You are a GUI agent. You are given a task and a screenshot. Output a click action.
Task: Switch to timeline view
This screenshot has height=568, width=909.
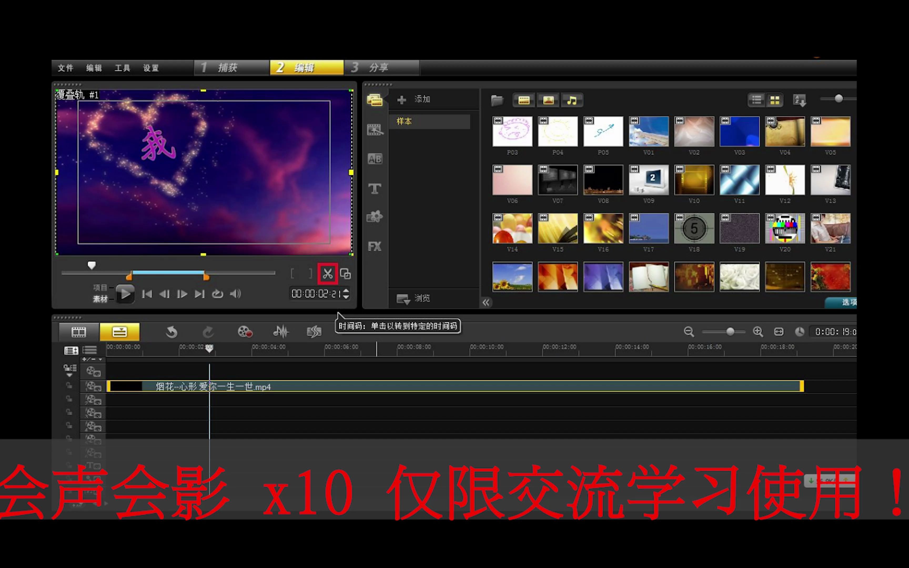pos(119,332)
